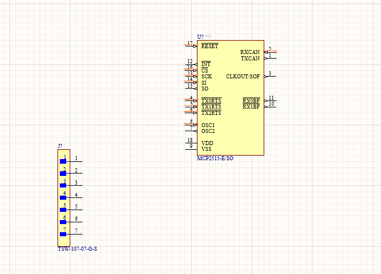Viewport: 381px width, 274px height.
Task: Select the U? designator label
Action: point(200,37)
